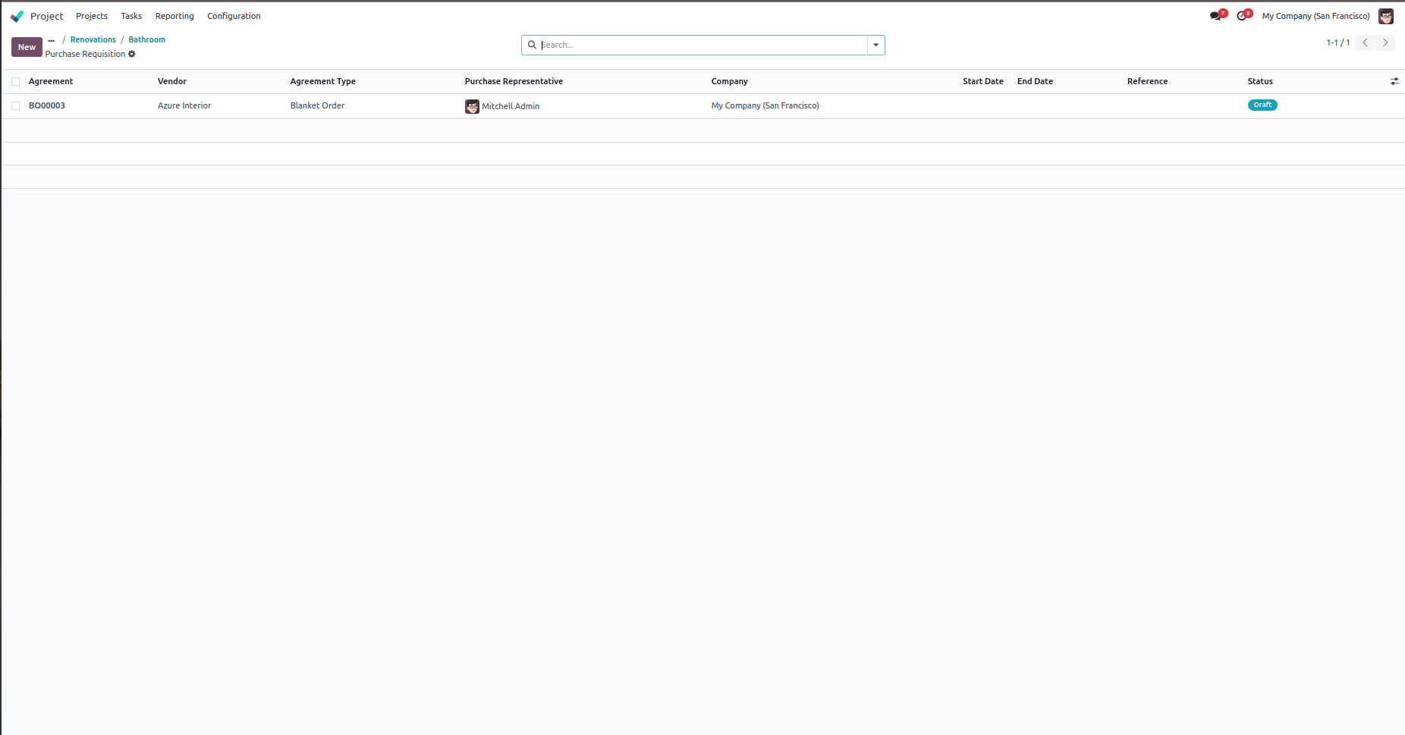Go back to Renovations breadcrumb

click(93, 39)
